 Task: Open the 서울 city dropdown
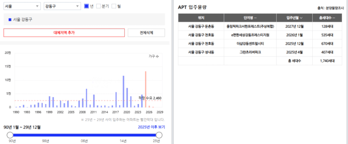(22, 6)
